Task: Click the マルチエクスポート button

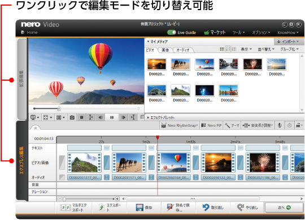Action: click(x=74, y=208)
